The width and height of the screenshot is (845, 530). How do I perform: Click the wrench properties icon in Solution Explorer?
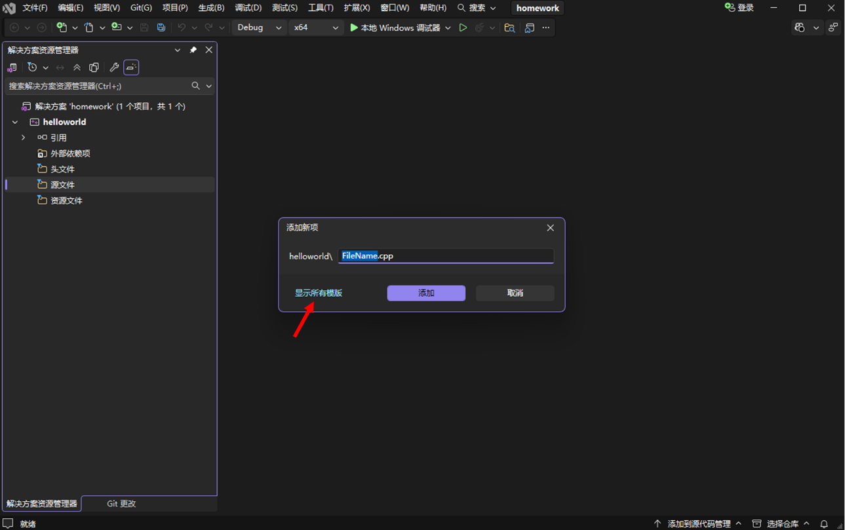114,67
